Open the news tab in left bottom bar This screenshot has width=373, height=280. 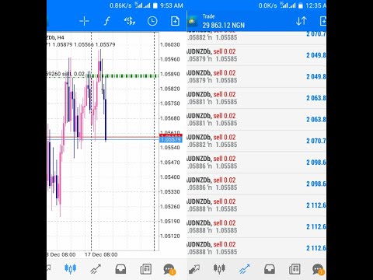[145, 269]
